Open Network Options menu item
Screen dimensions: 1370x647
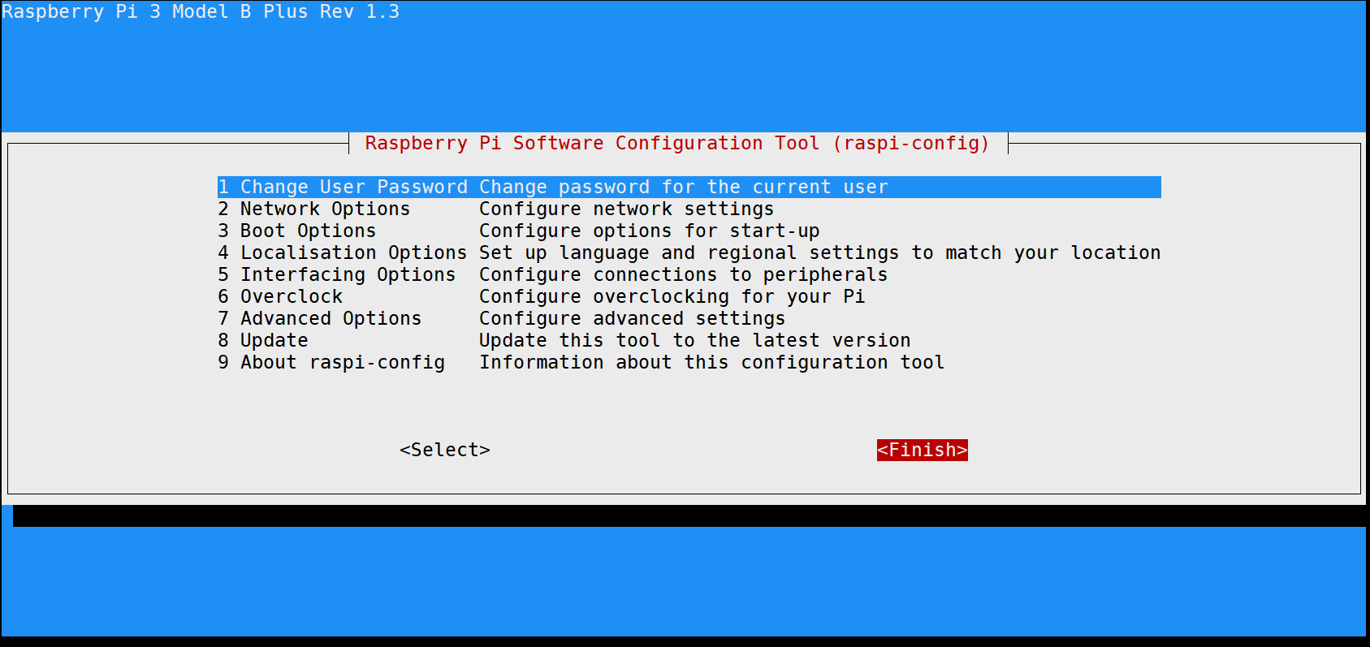[x=325, y=209]
